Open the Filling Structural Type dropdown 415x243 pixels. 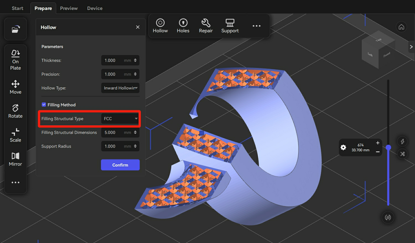pyautogui.click(x=120, y=118)
